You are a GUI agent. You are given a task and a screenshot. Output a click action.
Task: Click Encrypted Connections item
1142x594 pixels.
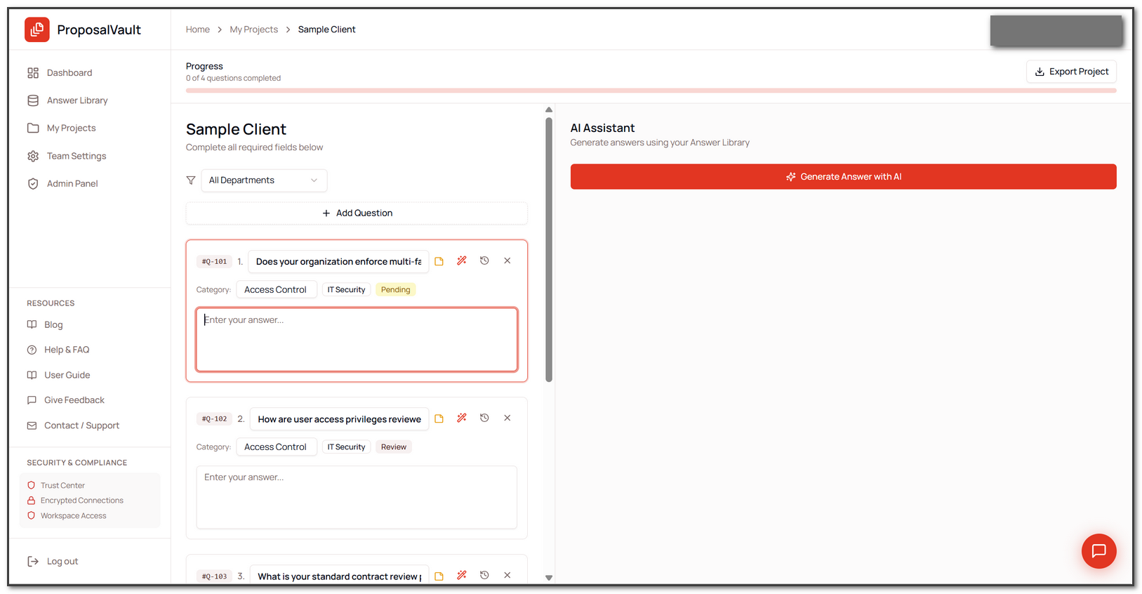[x=82, y=501]
